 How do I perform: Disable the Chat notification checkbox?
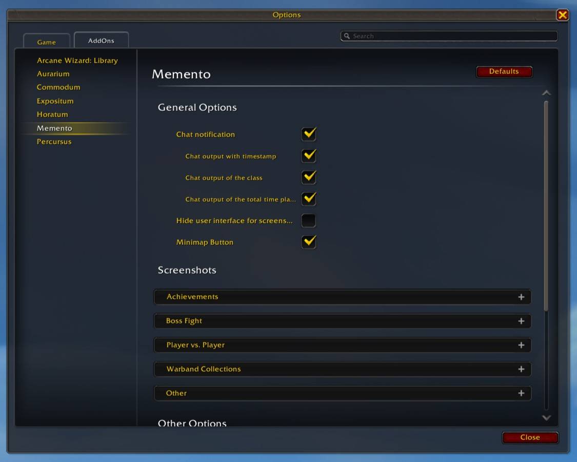click(x=309, y=134)
